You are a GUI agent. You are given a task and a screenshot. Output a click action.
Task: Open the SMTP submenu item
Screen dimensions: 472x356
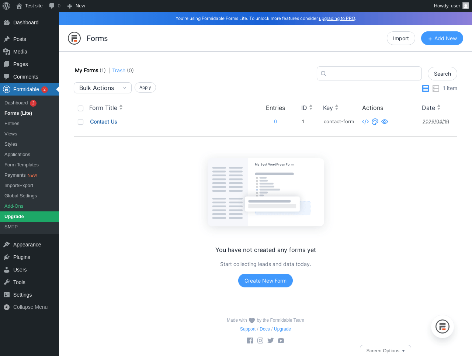click(x=29, y=227)
